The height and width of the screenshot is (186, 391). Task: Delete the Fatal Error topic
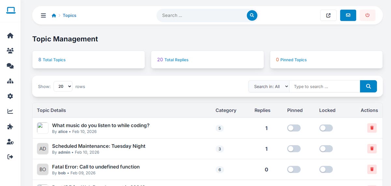[372, 169]
